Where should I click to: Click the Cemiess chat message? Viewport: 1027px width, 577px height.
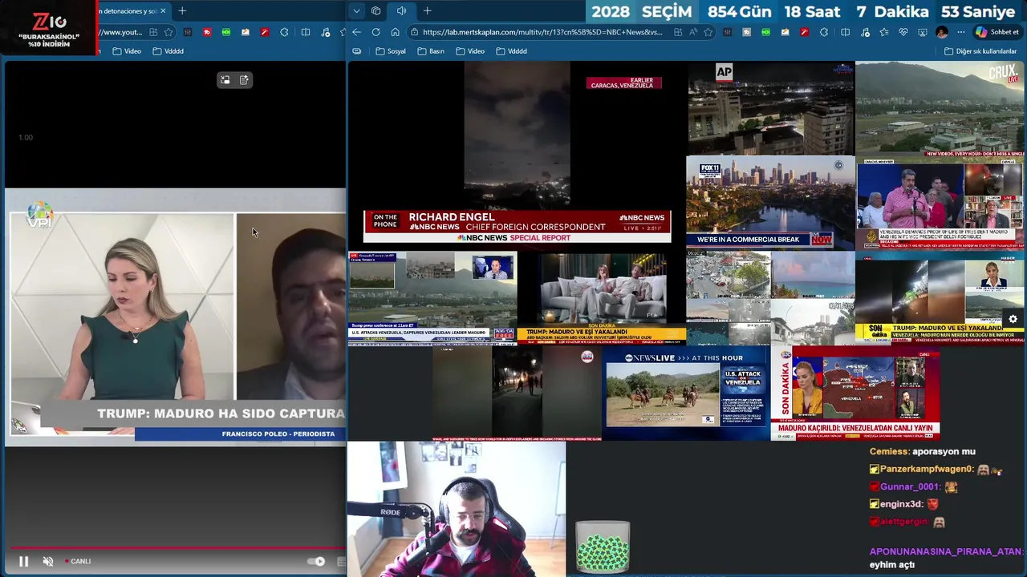coord(923,451)
